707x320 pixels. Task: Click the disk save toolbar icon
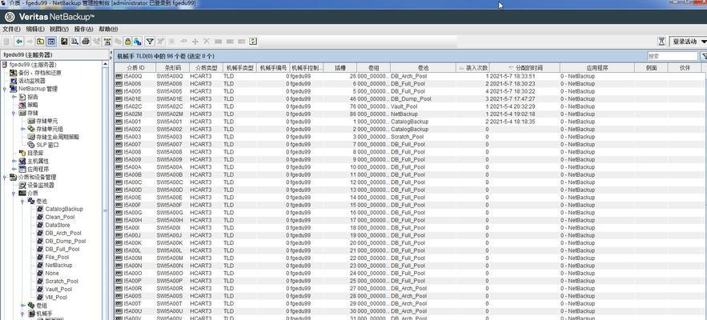click(x=64, y=42)
